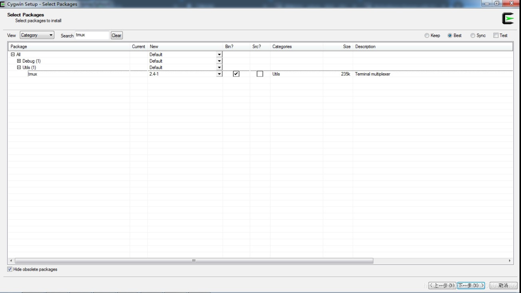Check the Test checkbox

click(495, 35)
